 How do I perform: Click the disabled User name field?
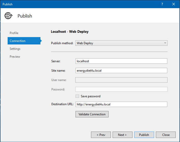(x=121, y=80)
